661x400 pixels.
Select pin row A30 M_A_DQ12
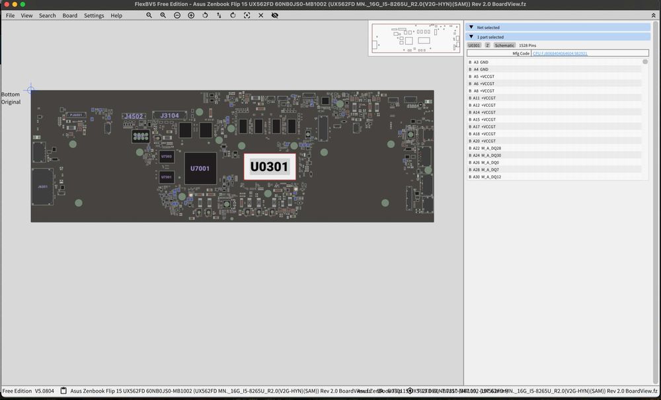tap(555, 176)
